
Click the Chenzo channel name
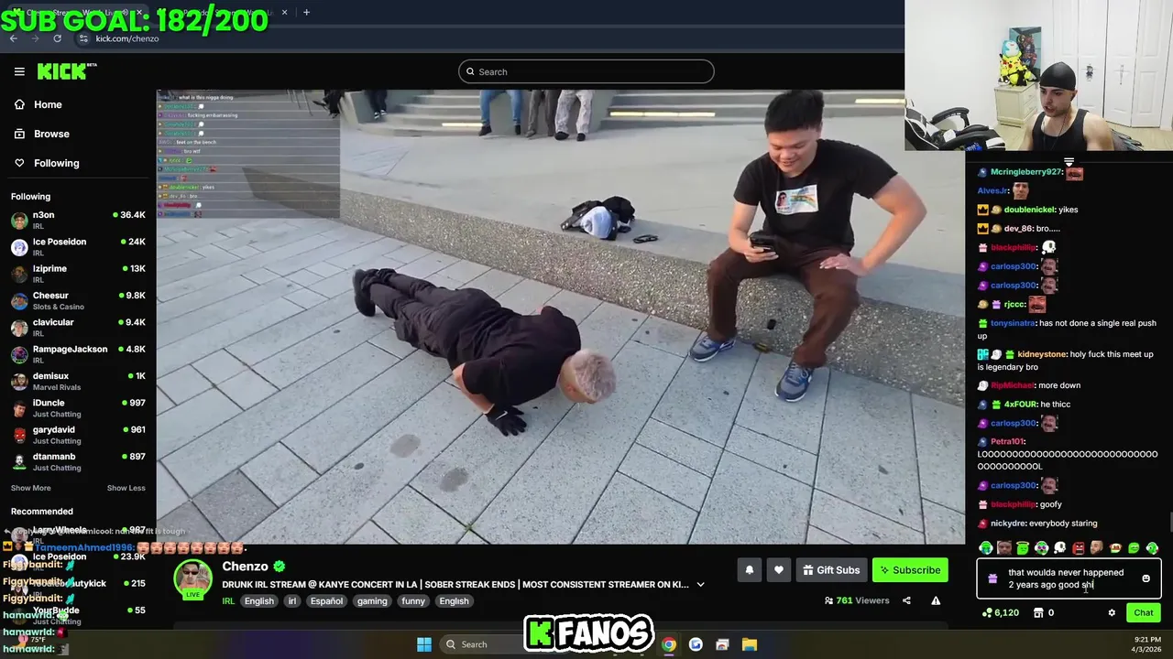[x=245, y=567]
